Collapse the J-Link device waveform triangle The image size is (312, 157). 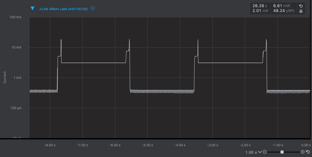click(x=32, y=8)
